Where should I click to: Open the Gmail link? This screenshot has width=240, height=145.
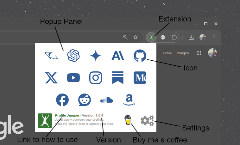[167, 53]
